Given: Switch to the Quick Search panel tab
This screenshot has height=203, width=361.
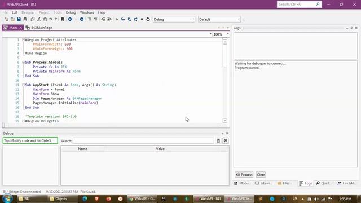Looking at the screenshot, I should click(x=324, y=183).
